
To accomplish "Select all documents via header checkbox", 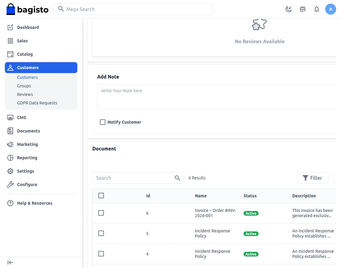I will coord(101,196).
